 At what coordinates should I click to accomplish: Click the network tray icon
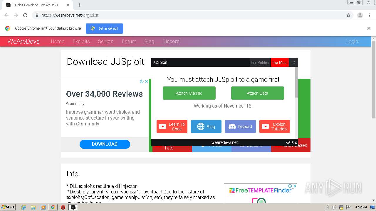(x=341, y=207)
